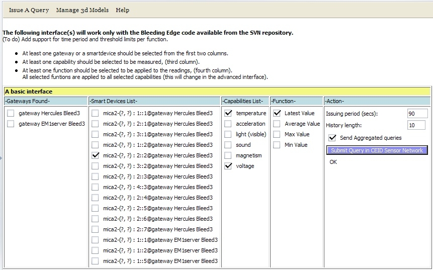Check the gateway Hercules Bleed3 checkbox
Image resolution: width=433 pixels, height=270 pixels.
(11, 113)
